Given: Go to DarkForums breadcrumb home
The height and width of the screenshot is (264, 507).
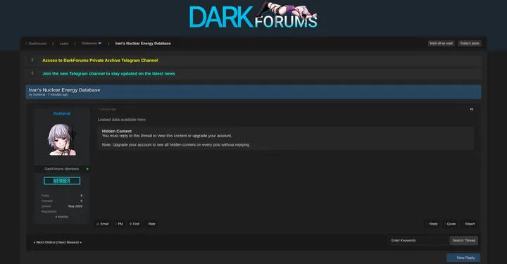Looking at the screenshot, I should click(x=37, y=44).
